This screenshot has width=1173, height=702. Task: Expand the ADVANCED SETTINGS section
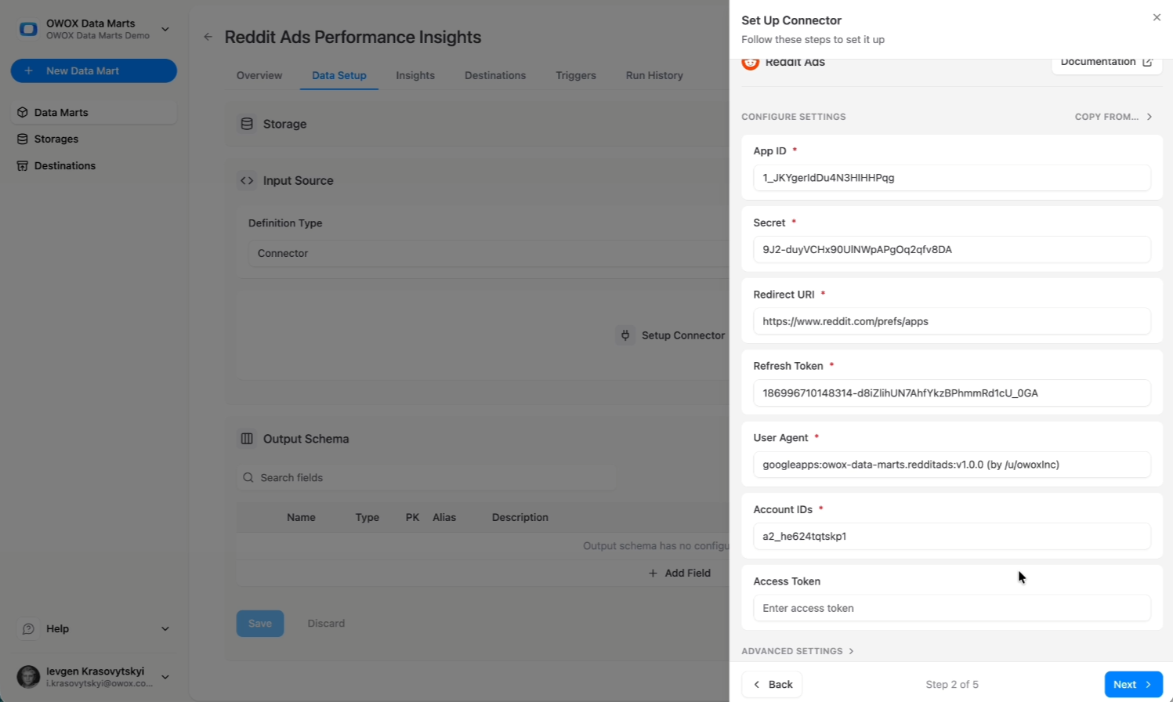click(x=797, y=650)
